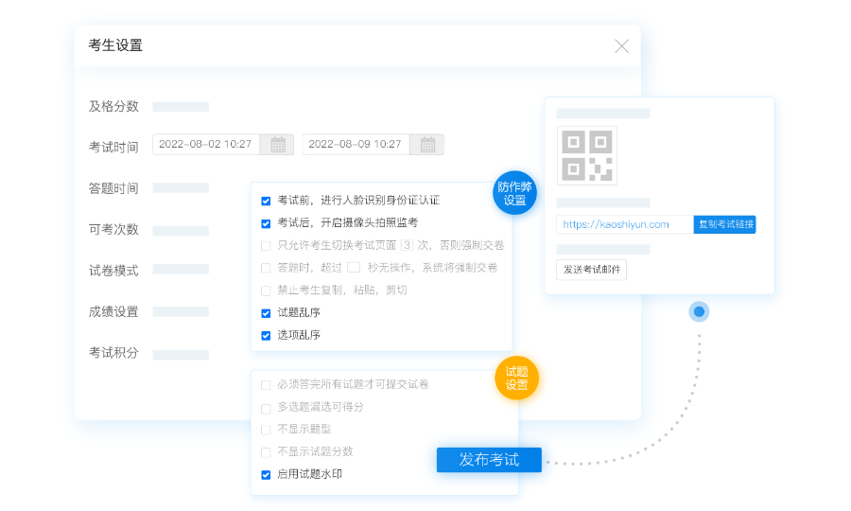
Task: Click the orange 试题设置 badge
Action: point(516,378)
